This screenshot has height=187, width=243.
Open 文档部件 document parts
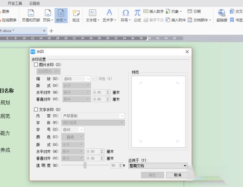point(199,20)
